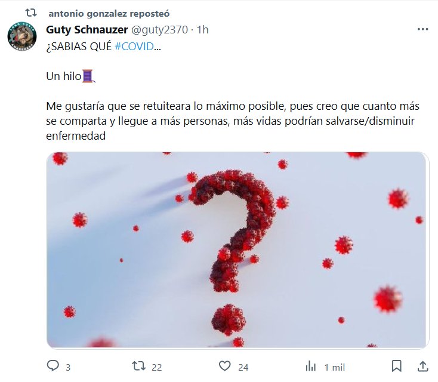Open the three-dot more options menu
Viewport: 438px width, 382px height.
(422, 29)
